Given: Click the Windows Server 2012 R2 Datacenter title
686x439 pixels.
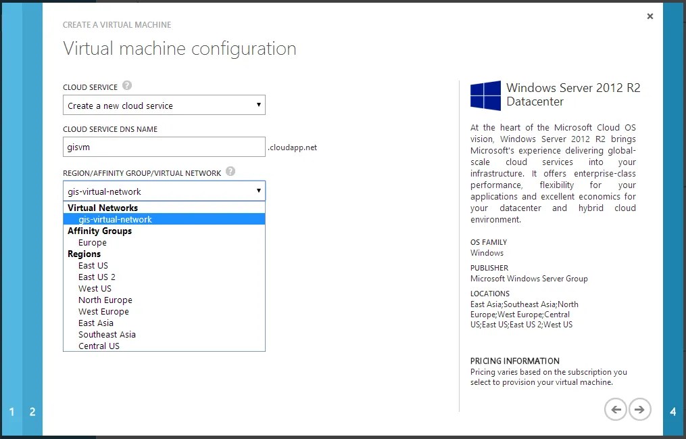Looking at the screenshot, I should coord(573,95).
